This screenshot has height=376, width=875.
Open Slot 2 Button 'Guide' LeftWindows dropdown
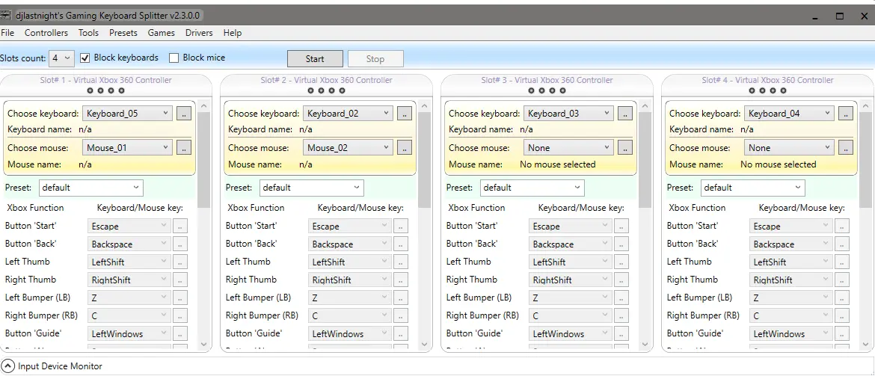coord(349,333)
